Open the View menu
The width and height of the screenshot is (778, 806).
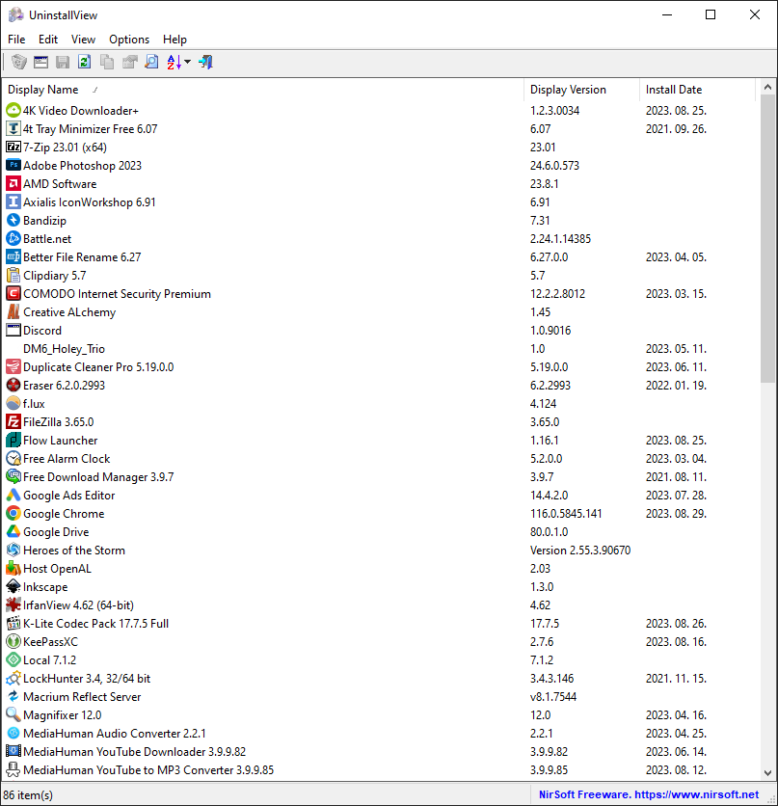tap(83, 40)
